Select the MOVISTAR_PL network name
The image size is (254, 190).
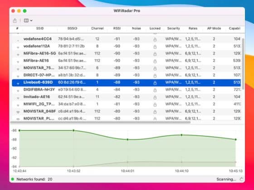[x=39, y=119]
